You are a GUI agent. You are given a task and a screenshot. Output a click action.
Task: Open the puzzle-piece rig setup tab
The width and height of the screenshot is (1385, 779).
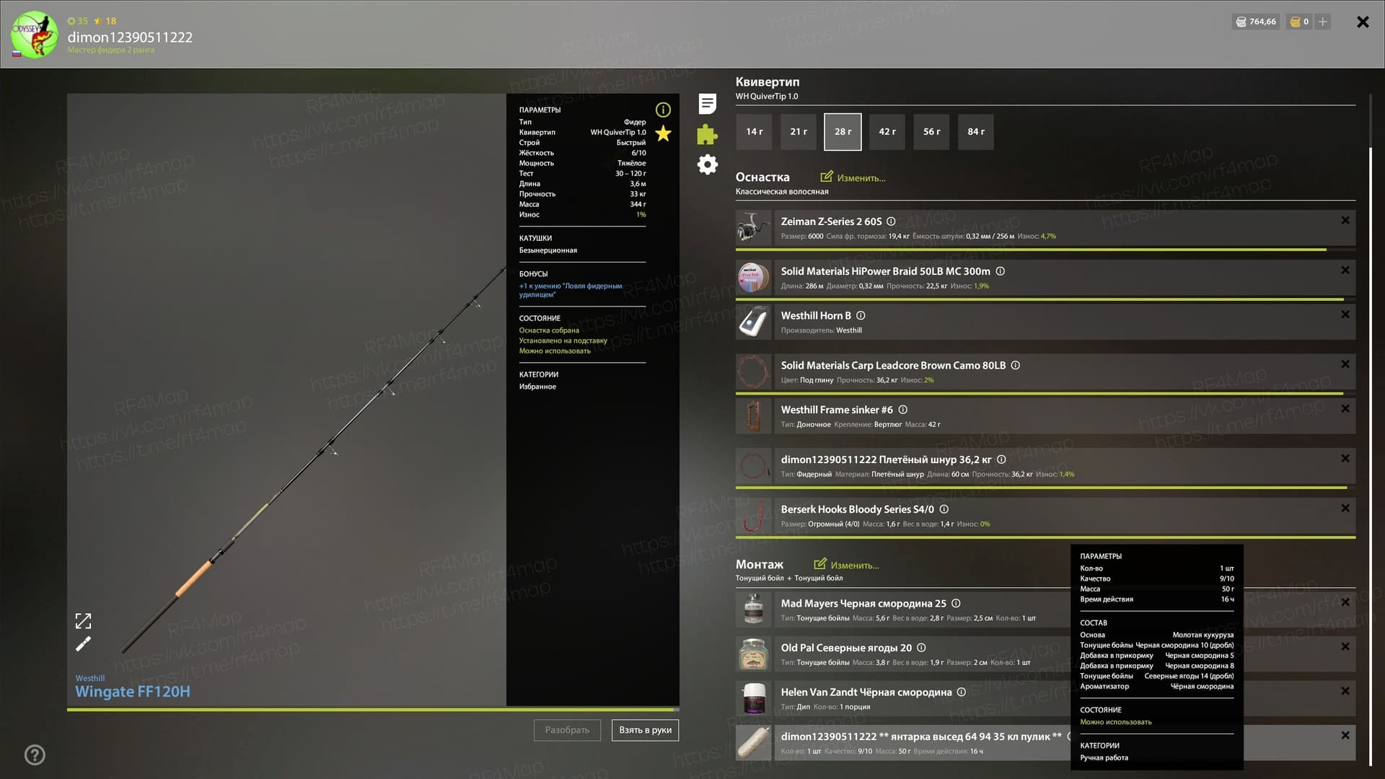(707, 134)
